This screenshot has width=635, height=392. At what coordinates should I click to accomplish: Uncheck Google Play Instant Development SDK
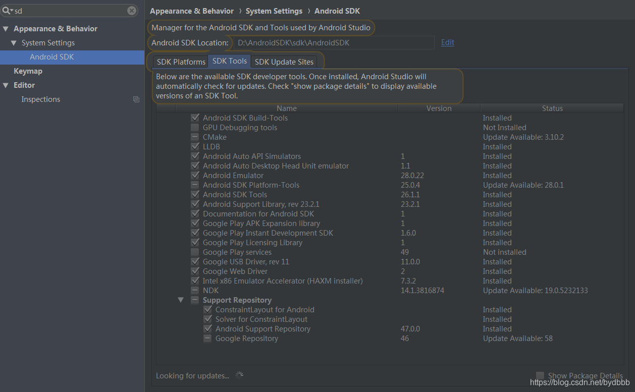coord(195,233)
